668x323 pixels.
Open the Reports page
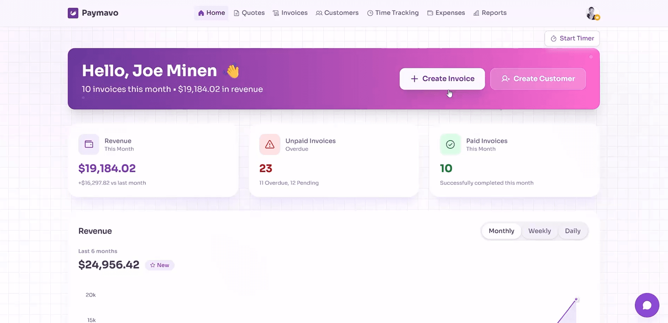[490, 13]
